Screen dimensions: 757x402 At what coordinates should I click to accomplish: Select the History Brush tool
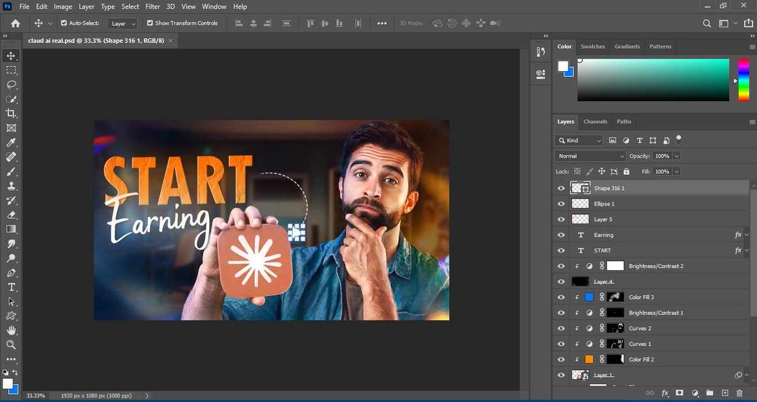(x=11, y=201)
